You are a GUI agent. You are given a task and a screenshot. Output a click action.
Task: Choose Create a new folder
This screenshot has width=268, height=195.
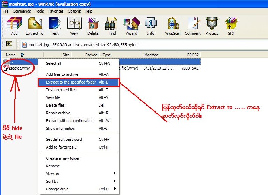(x=79, y=158)
